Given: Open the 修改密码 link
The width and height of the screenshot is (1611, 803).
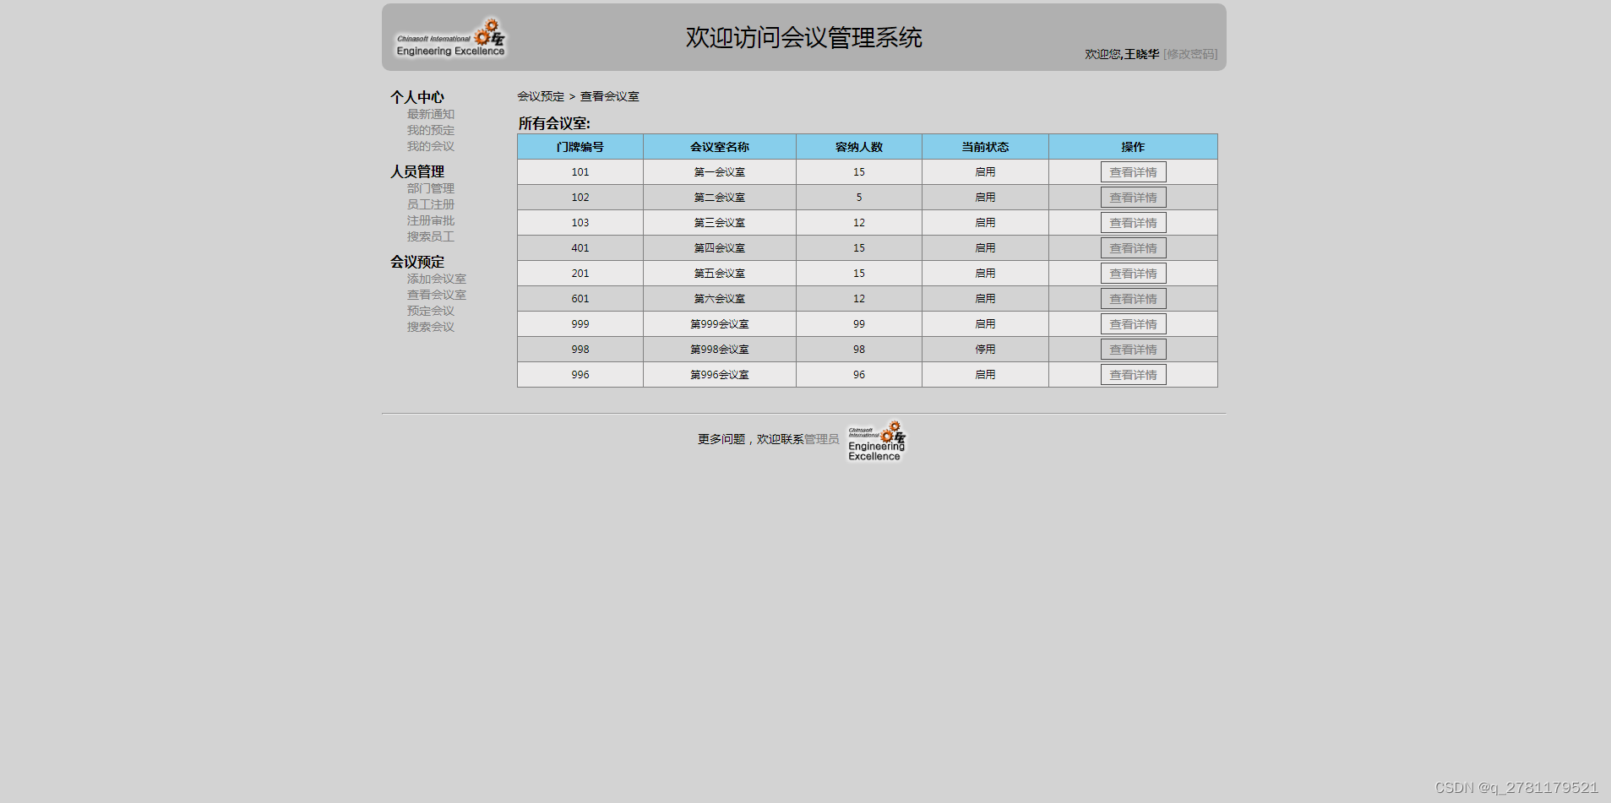Looking at the screenshot, I should [1190, 54].
